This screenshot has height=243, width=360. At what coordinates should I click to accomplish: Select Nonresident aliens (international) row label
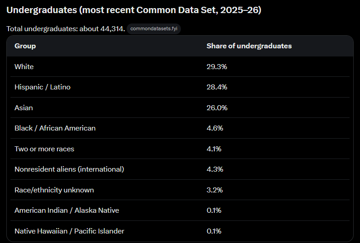click(69, 169)
